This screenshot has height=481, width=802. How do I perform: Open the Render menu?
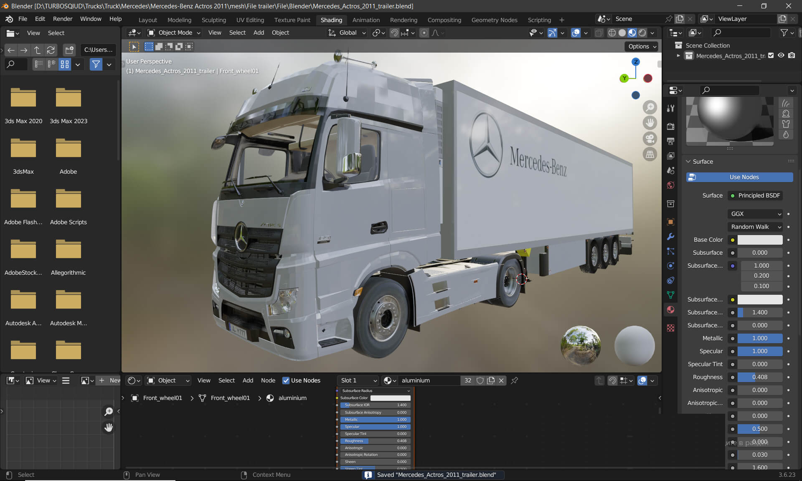click(x=62, y=19)
